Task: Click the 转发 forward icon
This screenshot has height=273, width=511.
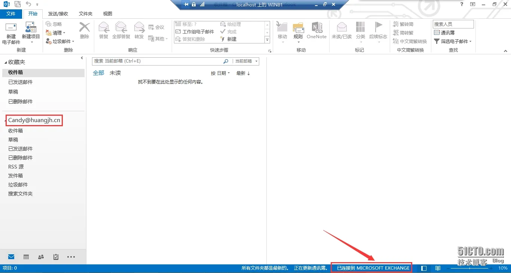Action: (x=139, y=31)
